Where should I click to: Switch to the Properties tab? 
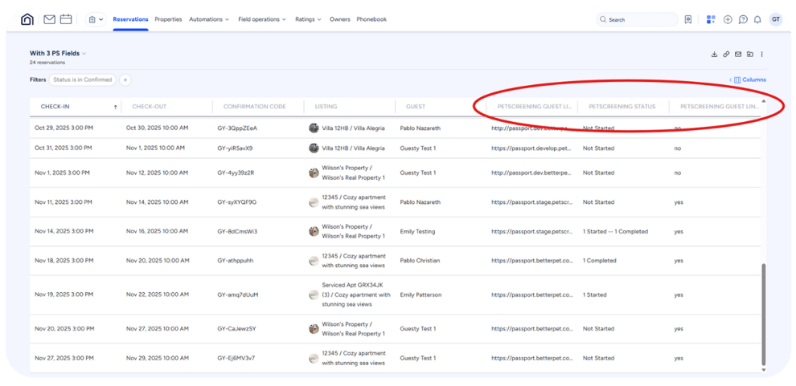point(168,19)
